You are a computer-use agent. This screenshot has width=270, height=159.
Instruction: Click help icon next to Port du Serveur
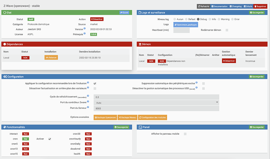point(88,107)
